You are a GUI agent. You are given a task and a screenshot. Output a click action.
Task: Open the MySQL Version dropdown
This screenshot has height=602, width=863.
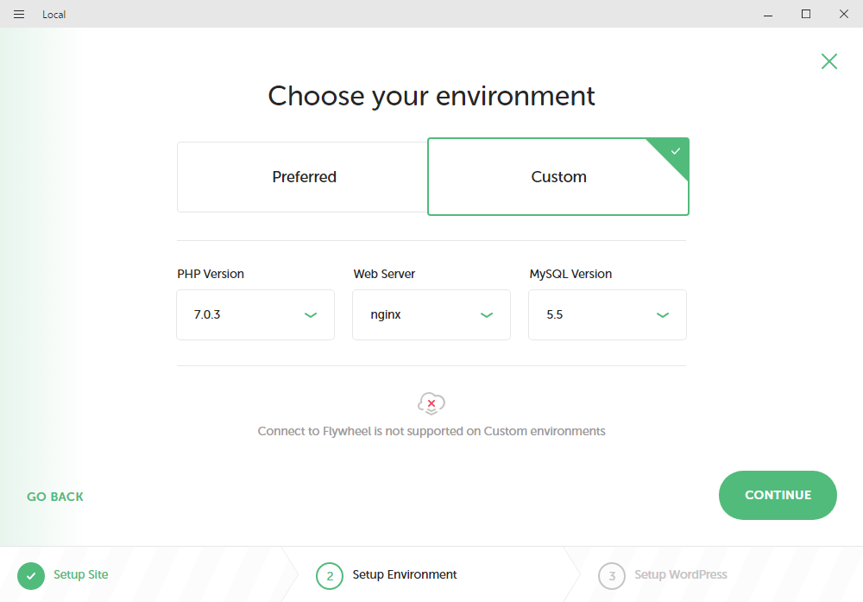click(607, 315)
